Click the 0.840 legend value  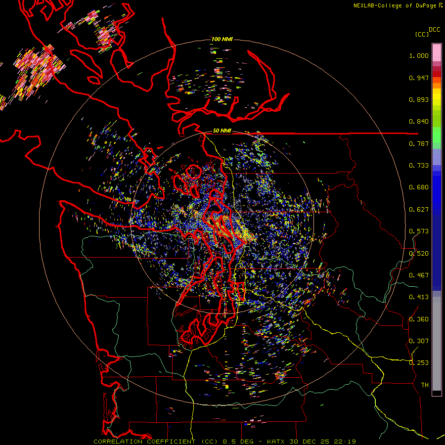tap(419, 122)
